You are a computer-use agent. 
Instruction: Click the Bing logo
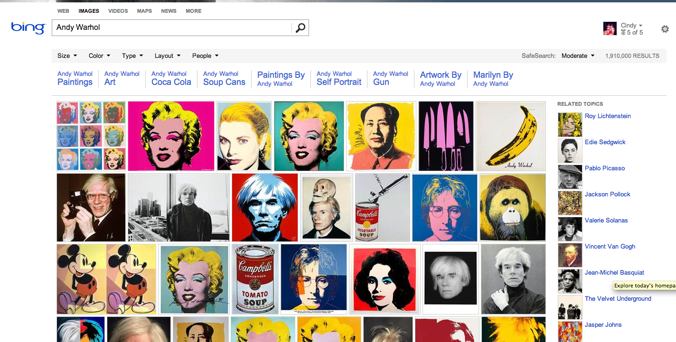point(28,28)
